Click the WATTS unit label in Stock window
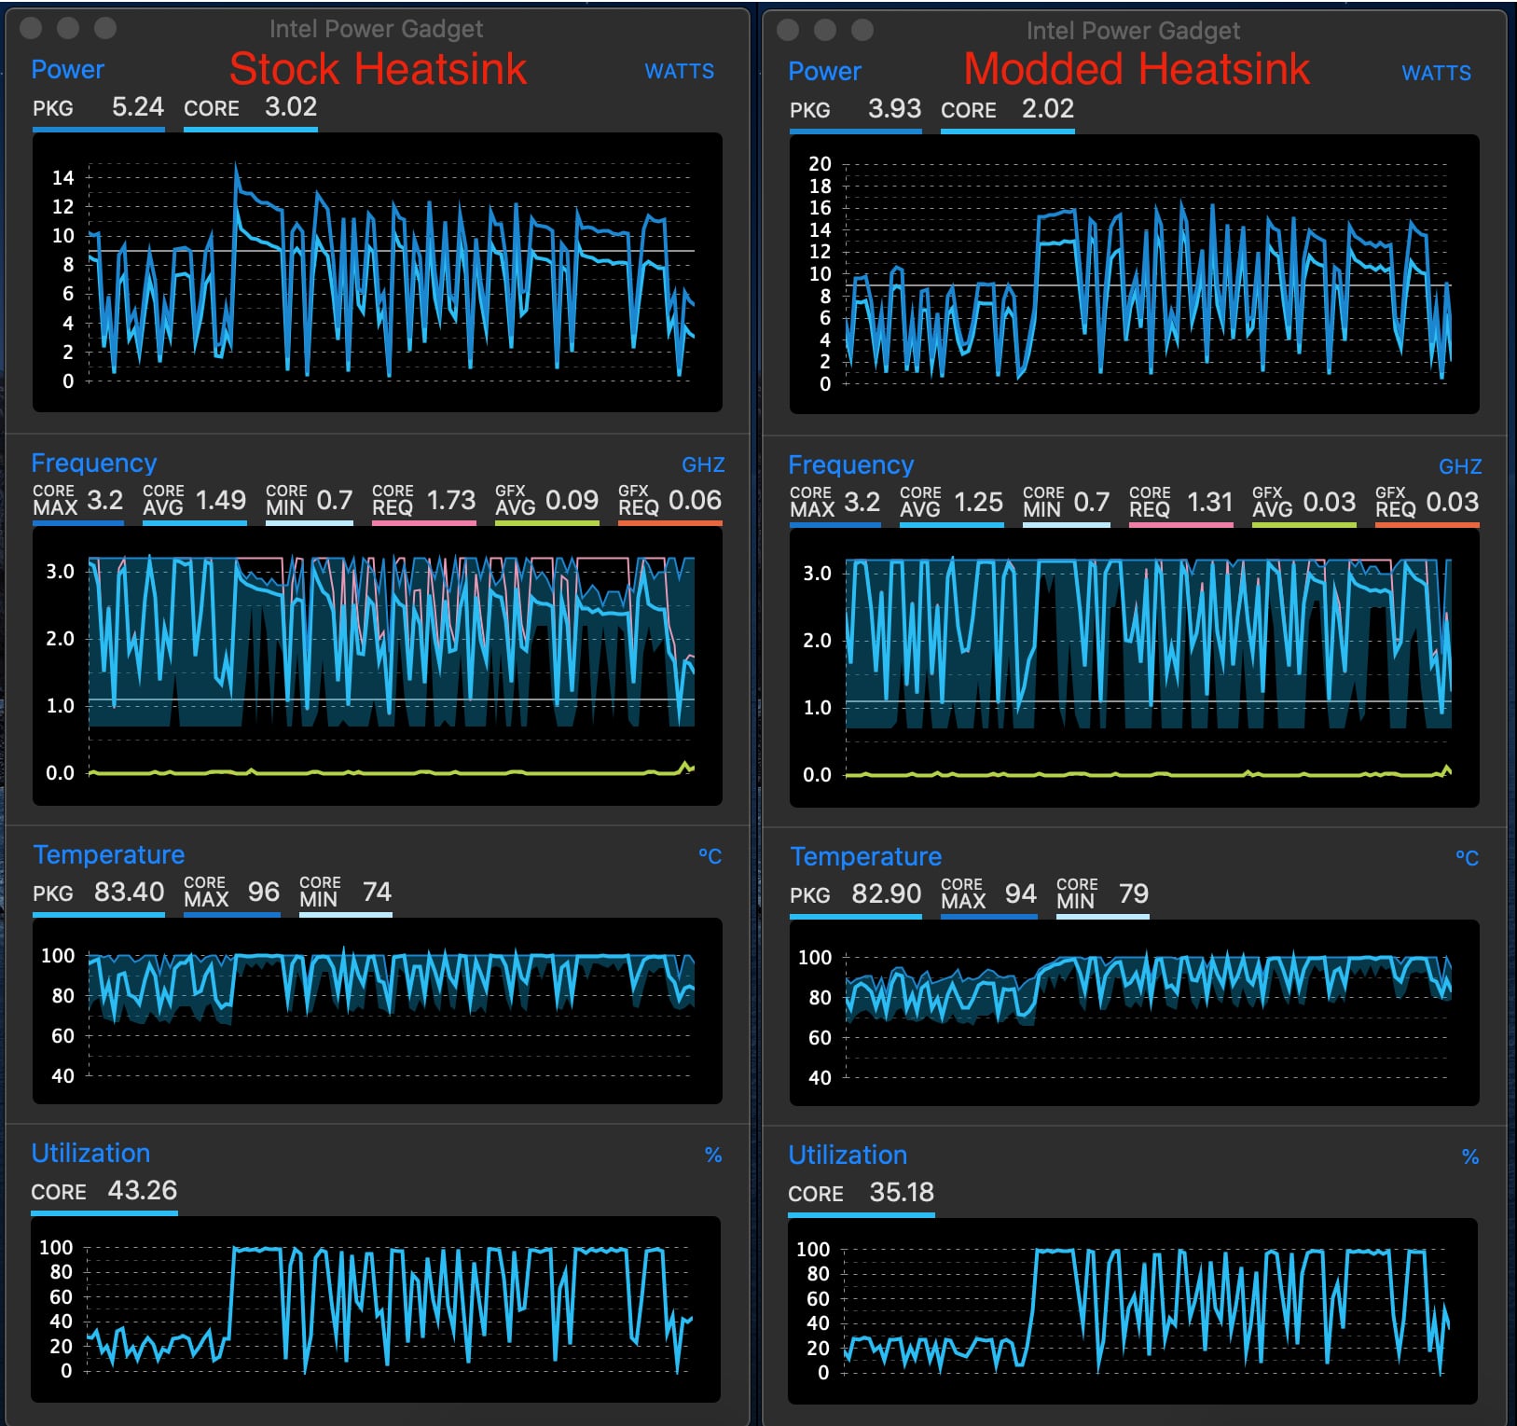Image resolution: width=1517 pixels, height=1426 pixels. click(680, 72)
